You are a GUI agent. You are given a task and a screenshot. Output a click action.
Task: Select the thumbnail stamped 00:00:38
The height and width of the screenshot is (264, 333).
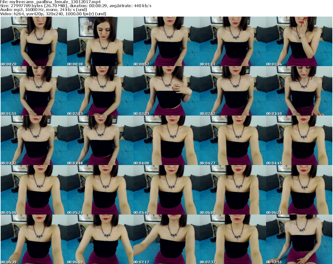pyautogui.click(x=100, y=41)
